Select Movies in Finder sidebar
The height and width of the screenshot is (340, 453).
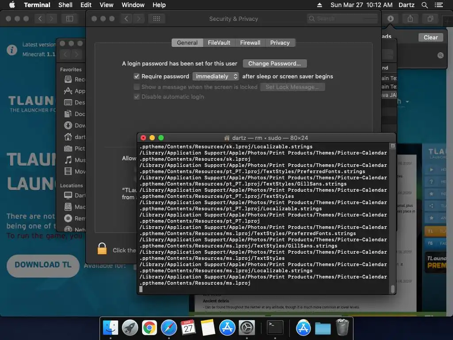[x=74, y=171]
